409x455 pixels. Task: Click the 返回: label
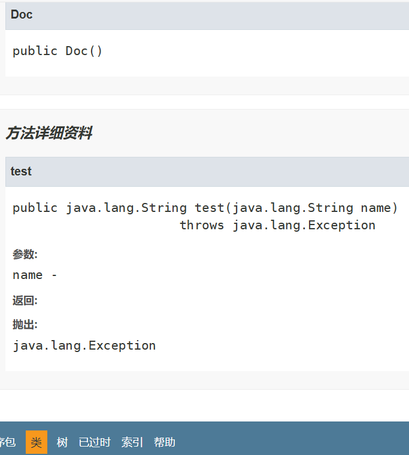pyautogui.click(x=25, y=301)
